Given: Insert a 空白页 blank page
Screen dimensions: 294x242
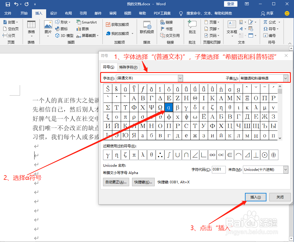Looking at the screenshot, I should (x=11, y=29).
